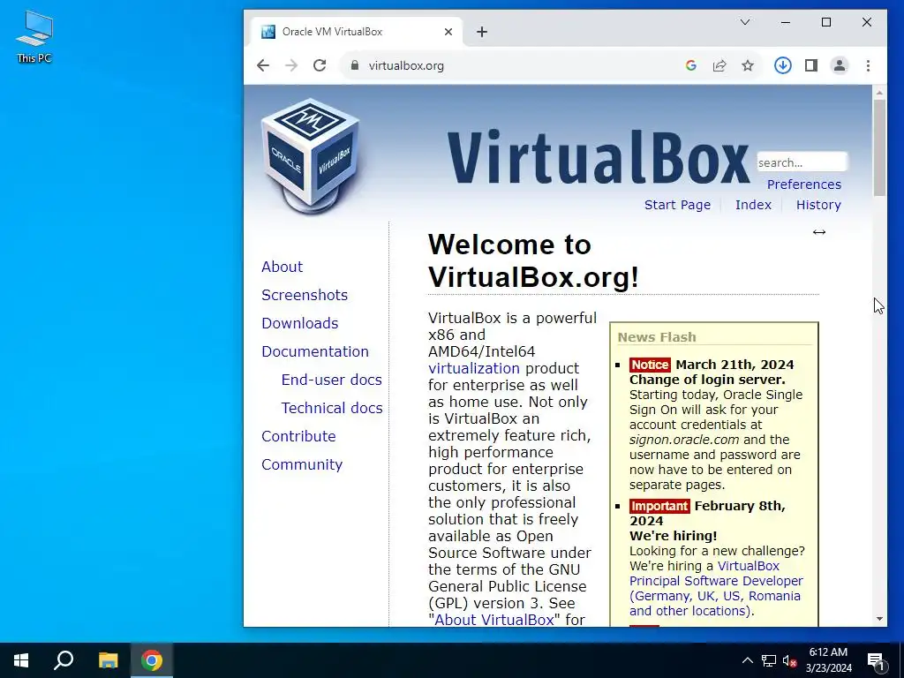Open the Windows Start menu

point(21,660)
